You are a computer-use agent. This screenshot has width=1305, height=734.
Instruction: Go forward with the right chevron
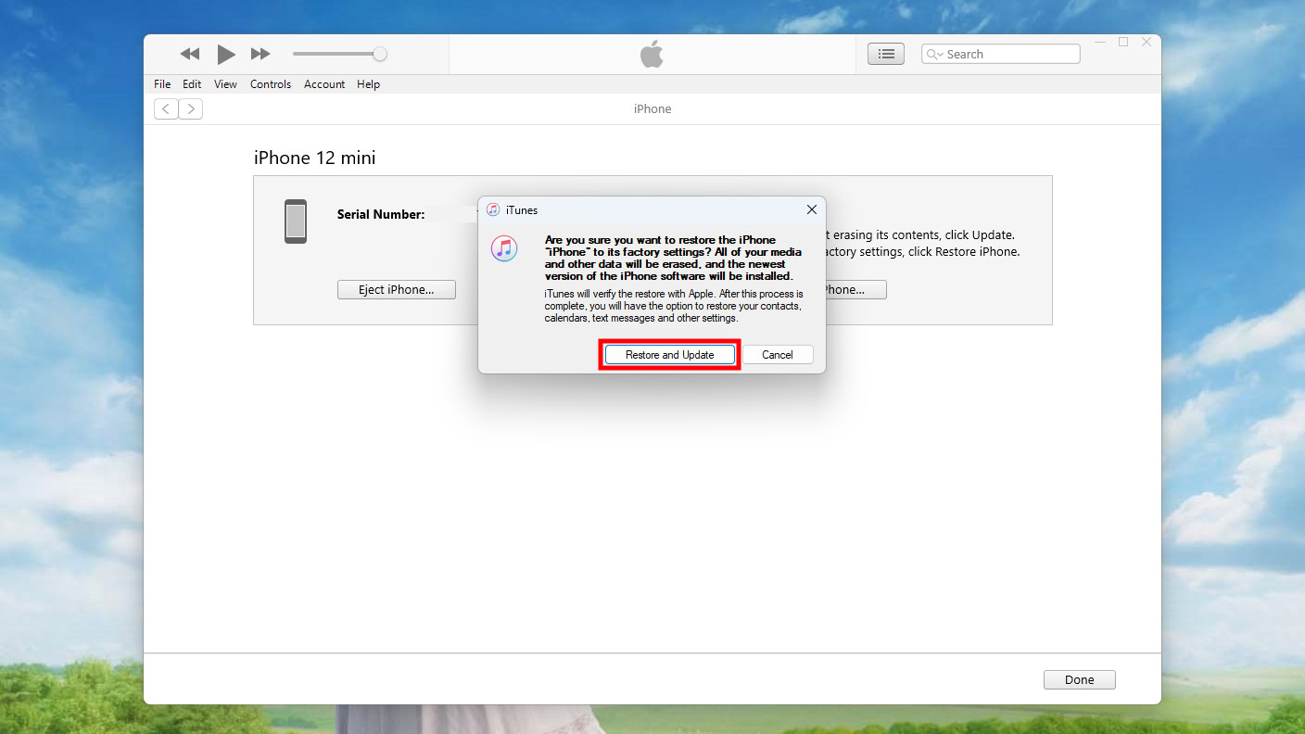point(190,109)
